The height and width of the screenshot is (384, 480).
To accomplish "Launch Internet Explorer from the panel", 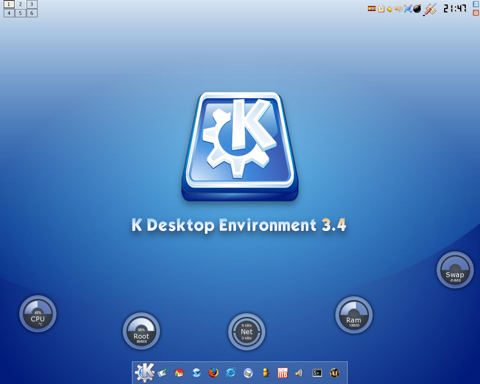I will [x=231, y=373].
